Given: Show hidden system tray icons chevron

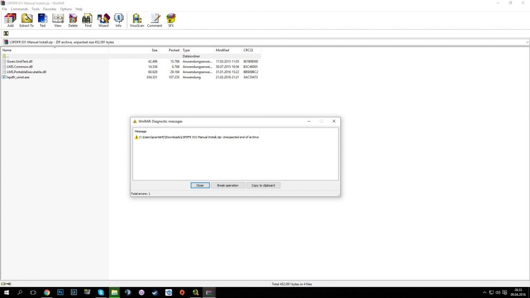Looking at the screenshot, I should tap(484, 293).
